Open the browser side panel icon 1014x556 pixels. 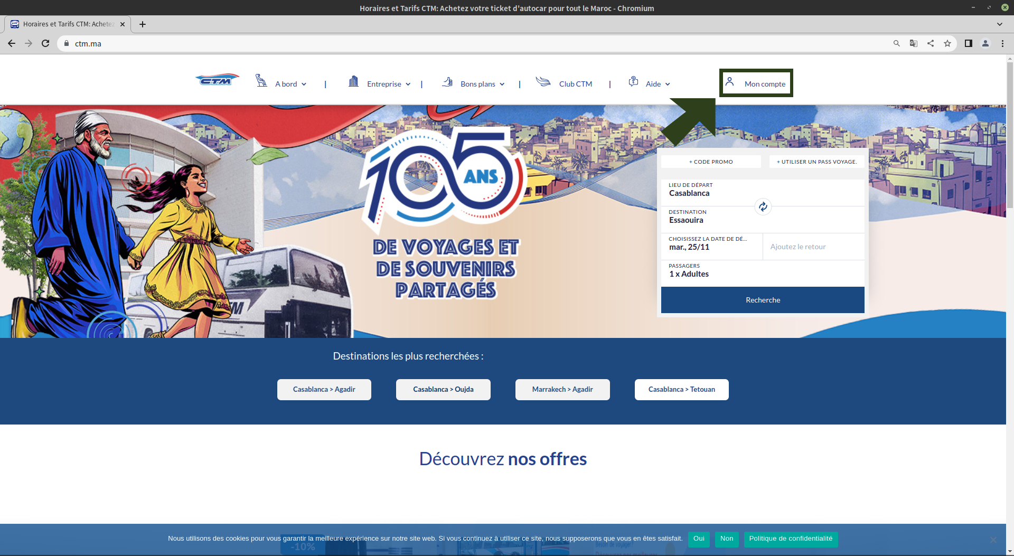(968, 43)
